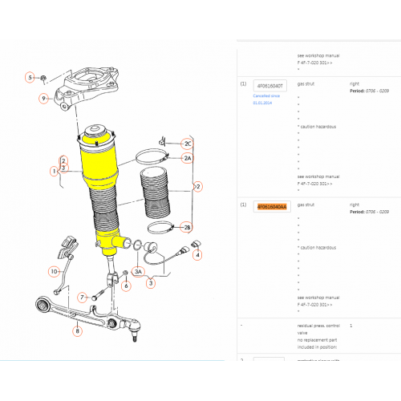Click 'no replacement part included in position' note

(318, 343)
